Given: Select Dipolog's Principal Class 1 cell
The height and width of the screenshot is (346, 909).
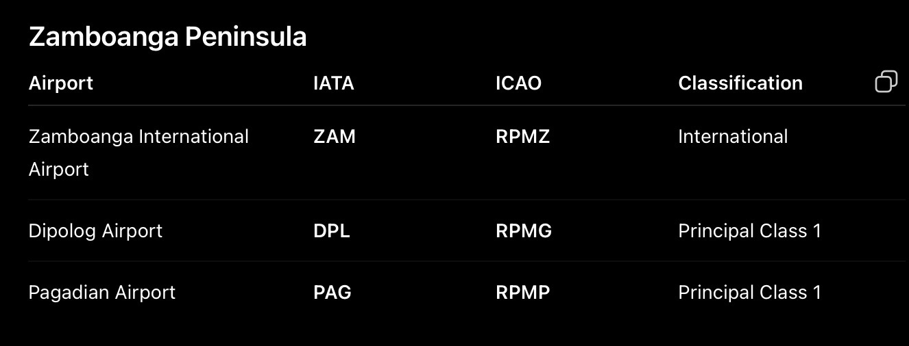Looking at the screenshot, I should coord(750,231).
